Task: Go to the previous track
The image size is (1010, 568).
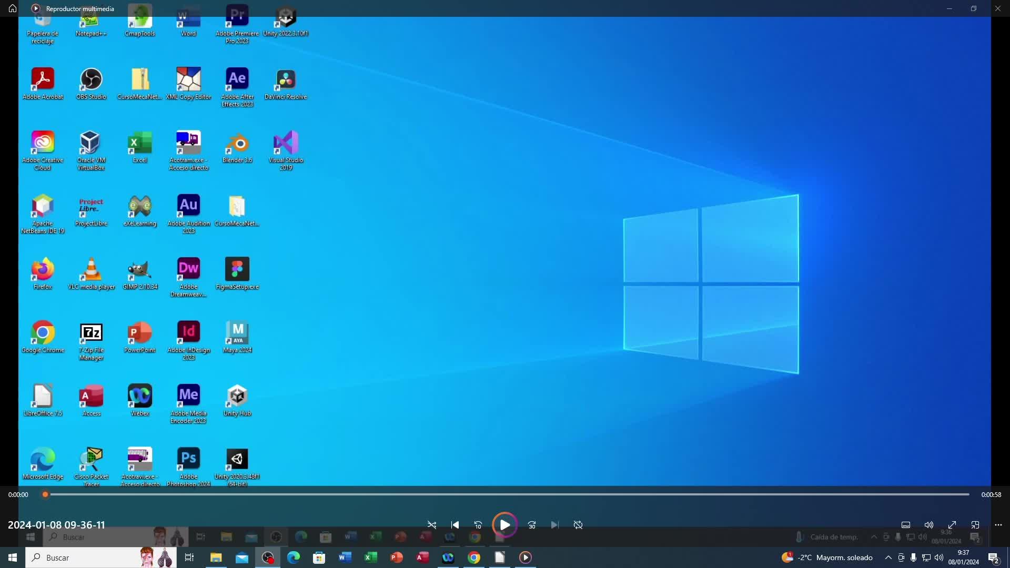Action: (x=455, y=525)
